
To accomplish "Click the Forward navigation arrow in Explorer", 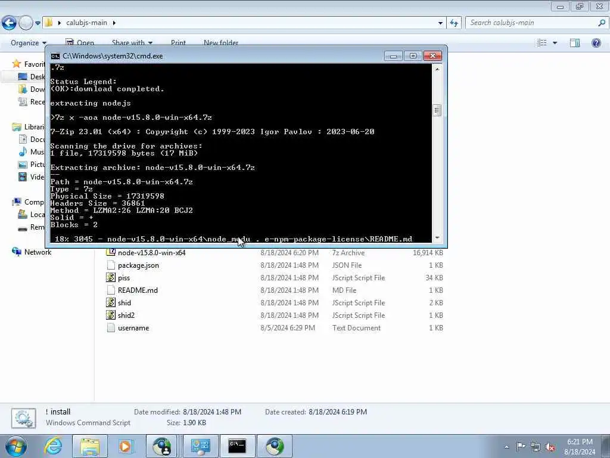I will coord(26,23).
